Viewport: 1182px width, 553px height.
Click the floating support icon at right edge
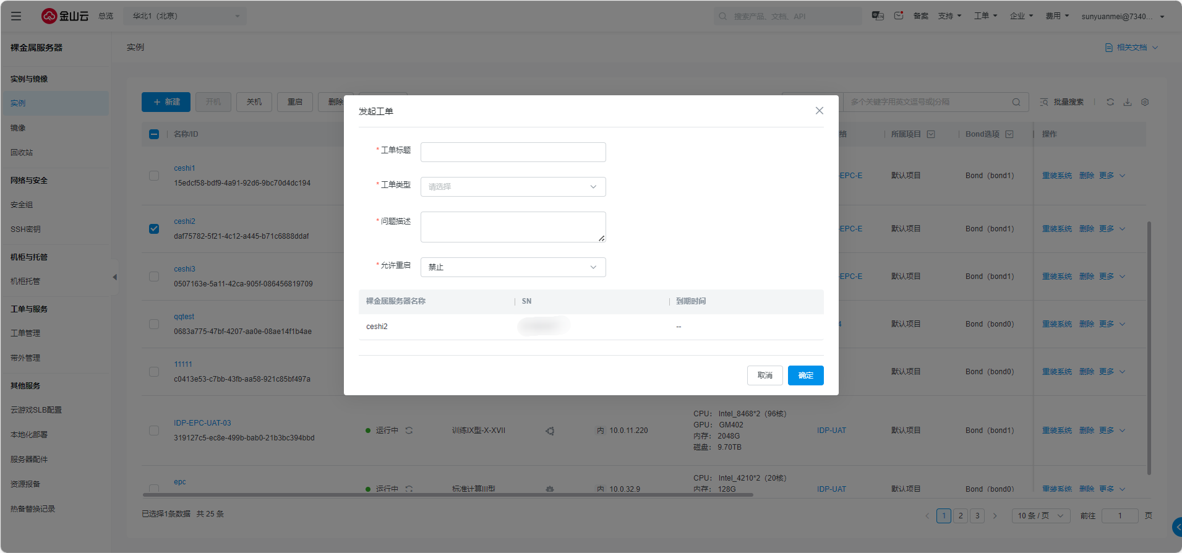tap(1177, 527)
